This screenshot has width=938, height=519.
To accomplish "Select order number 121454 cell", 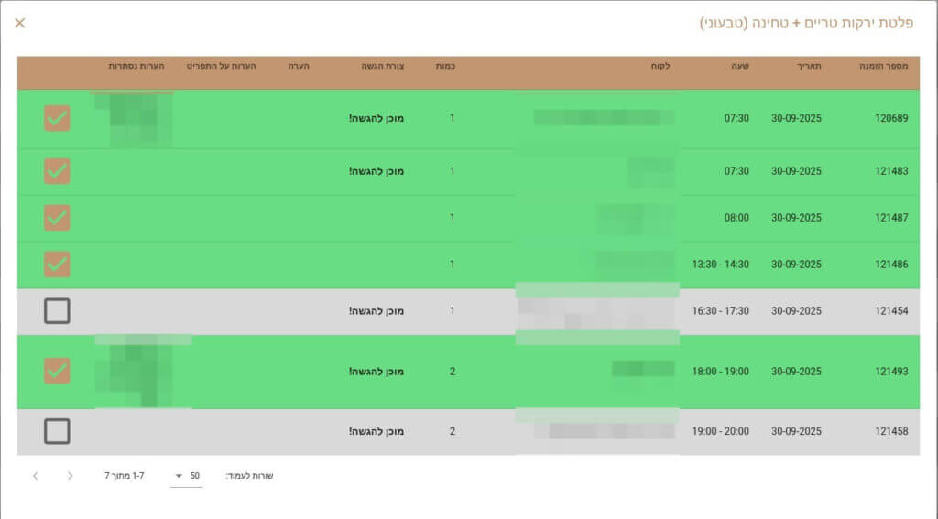I will [890, 311].
